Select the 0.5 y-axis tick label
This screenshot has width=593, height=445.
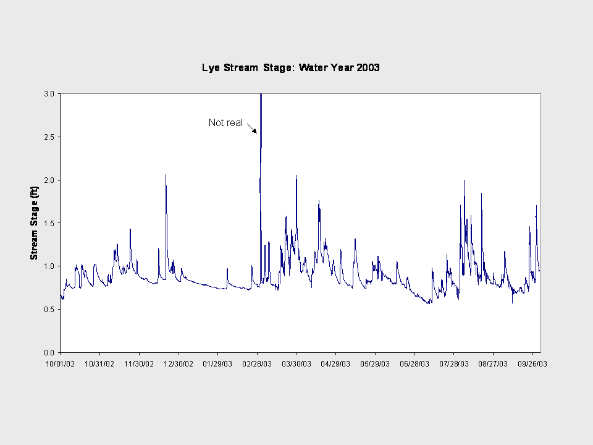coord(49,310)
